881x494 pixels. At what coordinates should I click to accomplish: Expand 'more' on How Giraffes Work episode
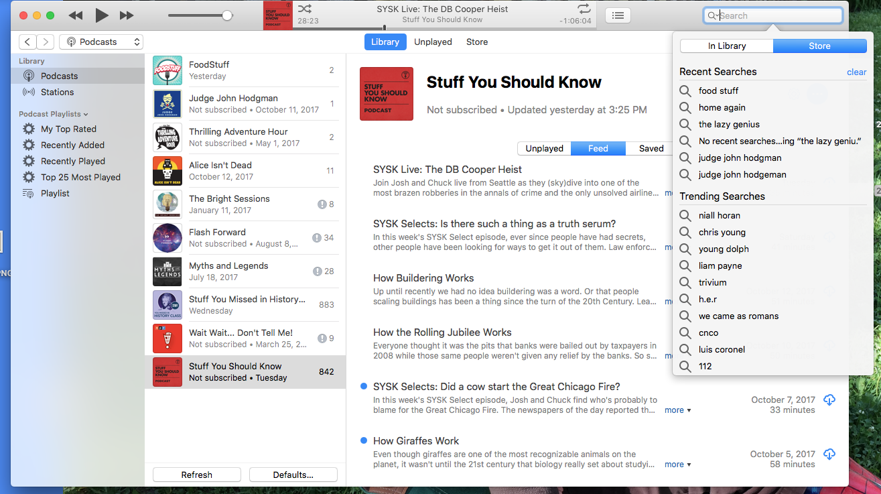click(x=677, y=465)
